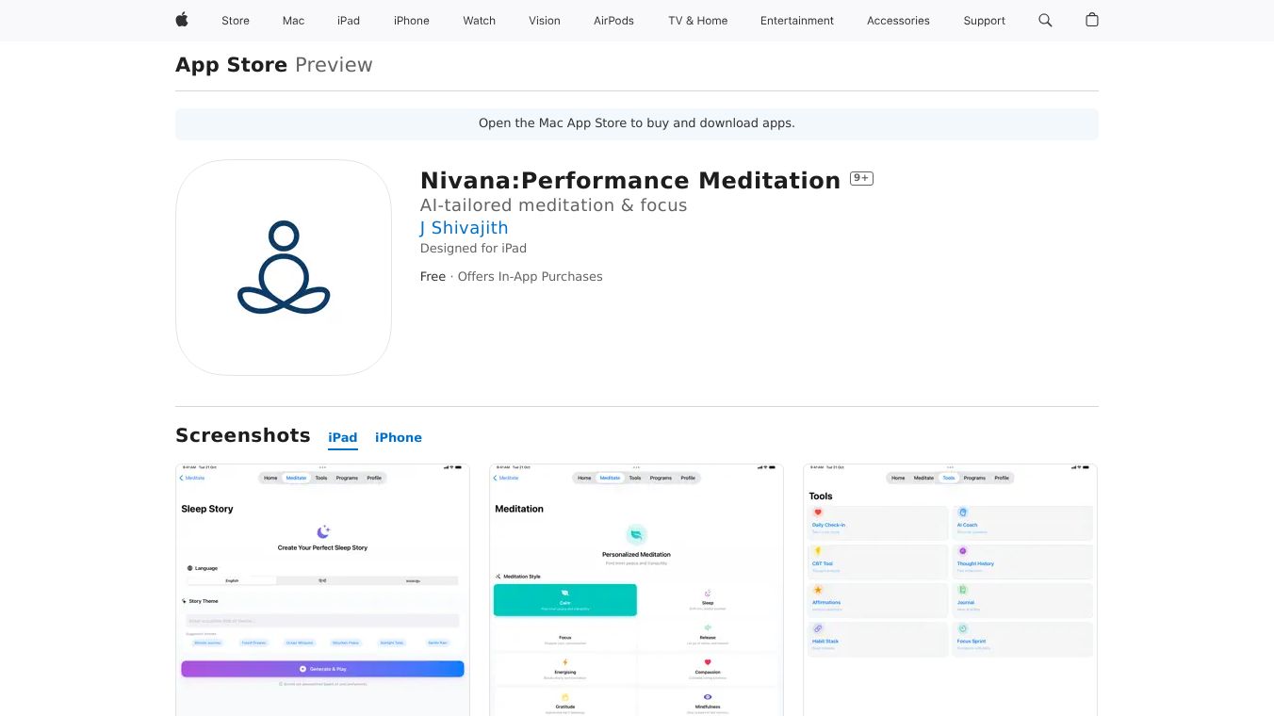Image resolution: width=1274 pixels, height=716 pixels.
Task: View the Tools screenshot
Action: (x=950, y=590)
